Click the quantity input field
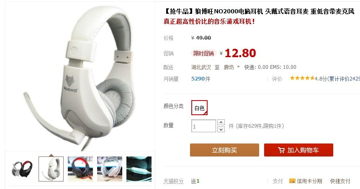The width and height of the screenshot is (360, 189). pyautogui.click(x=203, y=126)
